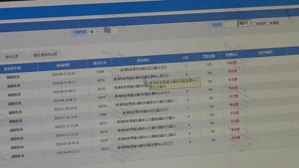The width and height of the screenshot is (299, 168).
Task: Select the 2020-05-12 10:10 violation time
Action: click(67, 135)
